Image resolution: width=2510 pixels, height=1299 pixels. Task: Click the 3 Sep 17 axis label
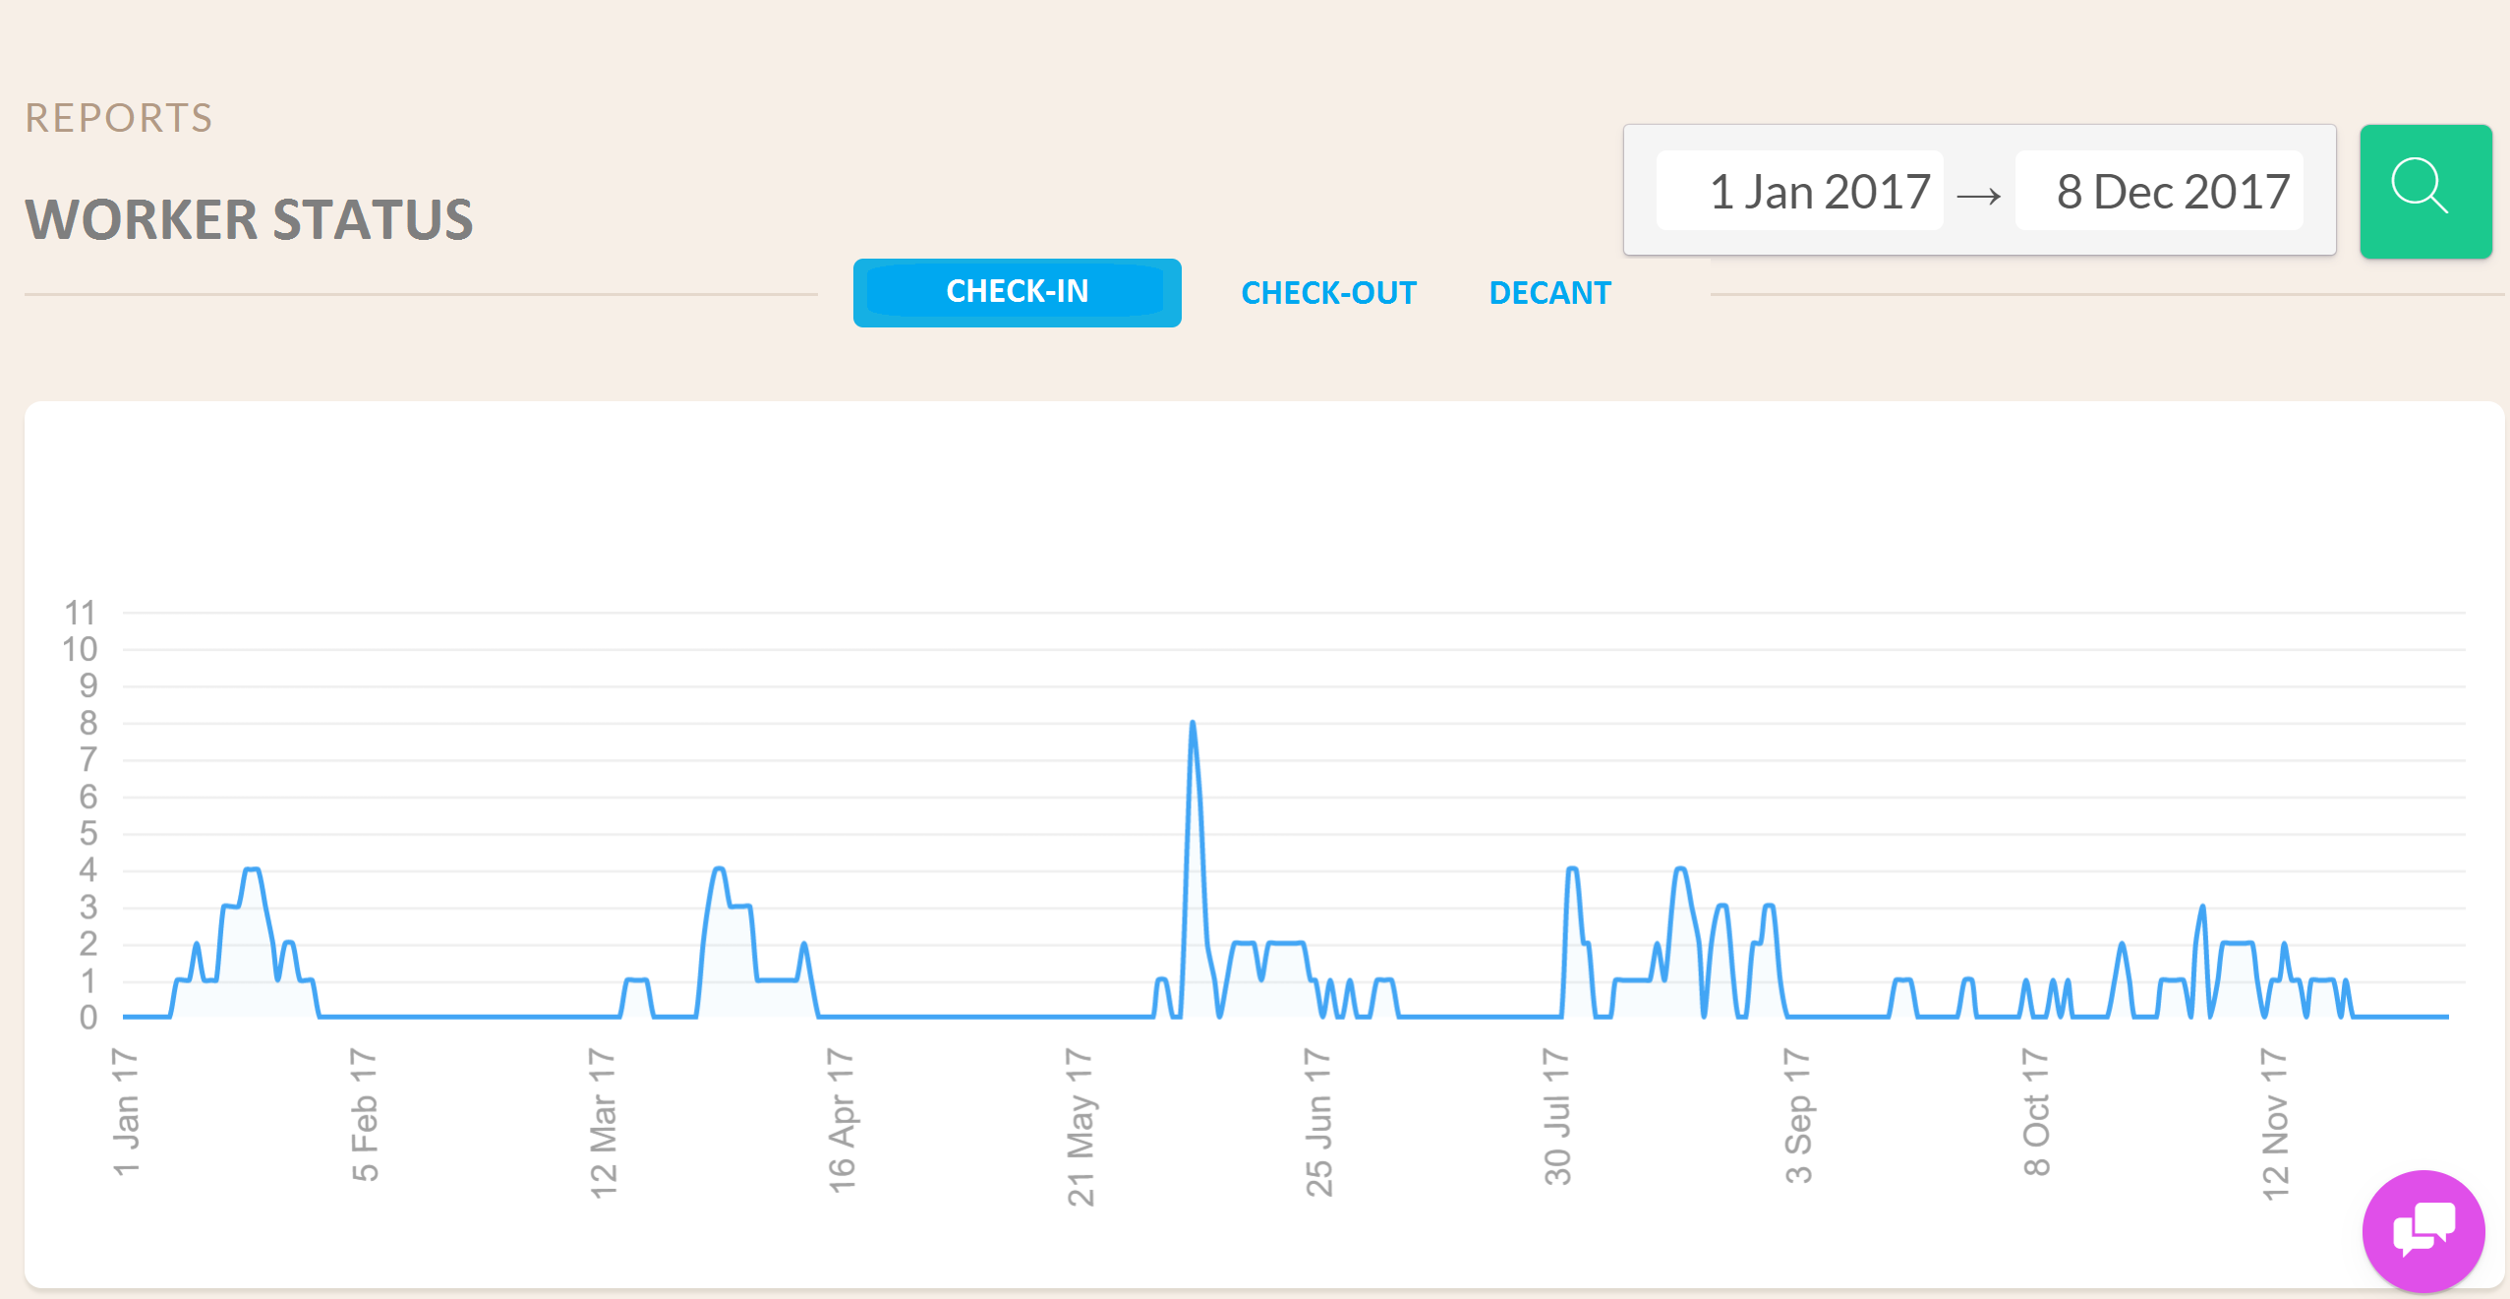[1798, 1114]
